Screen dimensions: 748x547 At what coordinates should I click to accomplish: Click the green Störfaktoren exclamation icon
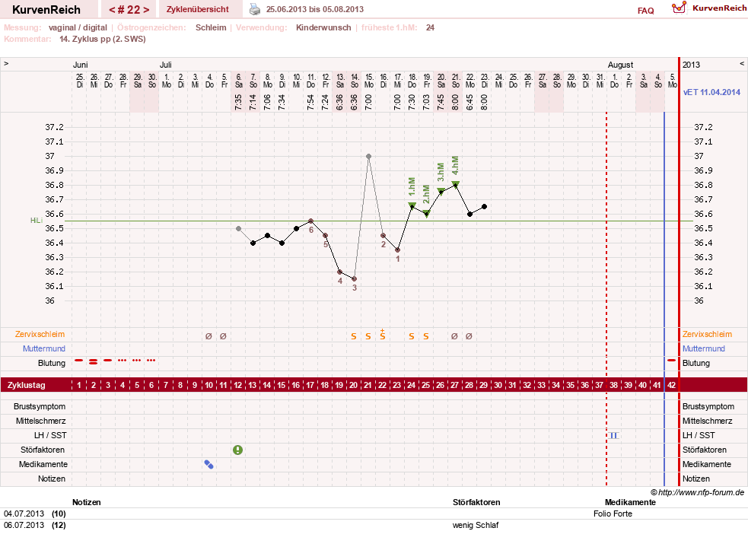237,450
